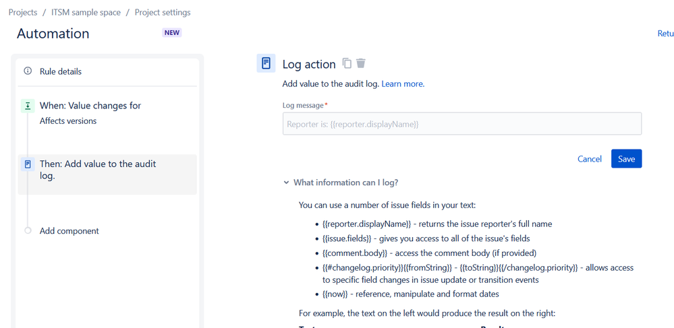Open Project settings breadcrumb
This screenshot has width=674, height=328.
(163, 12)
